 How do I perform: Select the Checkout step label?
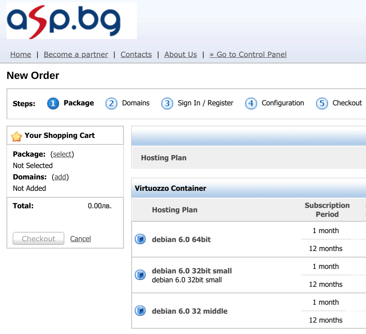(347, 103)
